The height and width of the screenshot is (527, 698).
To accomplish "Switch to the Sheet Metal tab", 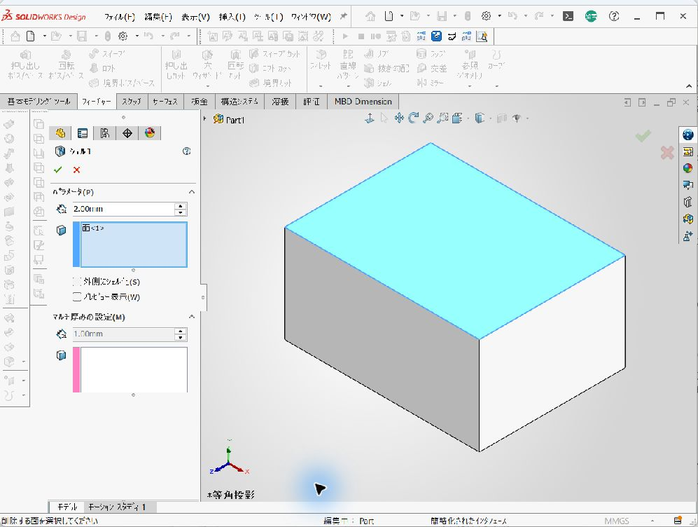I will tap(200, 102).
